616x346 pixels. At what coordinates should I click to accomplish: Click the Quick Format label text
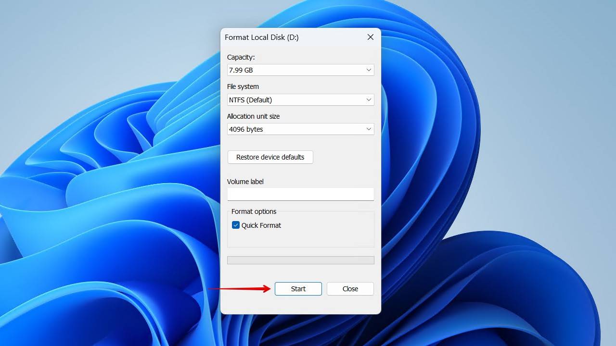(x=261, y=225)
